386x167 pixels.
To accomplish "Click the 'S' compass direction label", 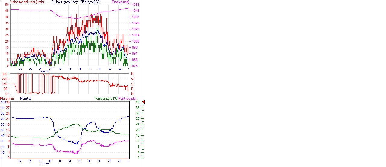I will coord(132,84).
